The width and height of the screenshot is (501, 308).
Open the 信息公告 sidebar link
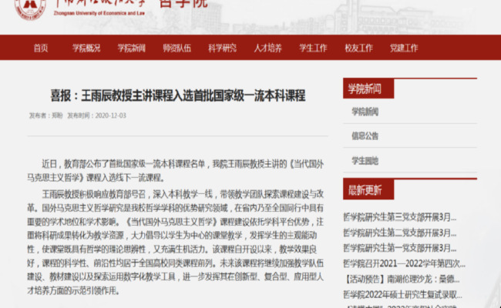point(365,136)
